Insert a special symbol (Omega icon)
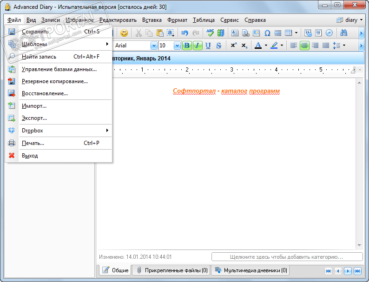The image size is (369, 282). pyautogui.click(x=267, y=33)
